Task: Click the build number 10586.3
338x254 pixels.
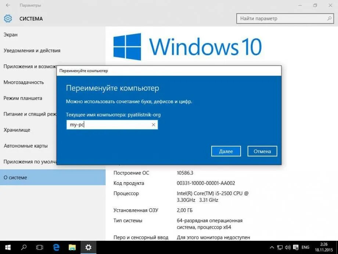Action: tap(185, 173)
